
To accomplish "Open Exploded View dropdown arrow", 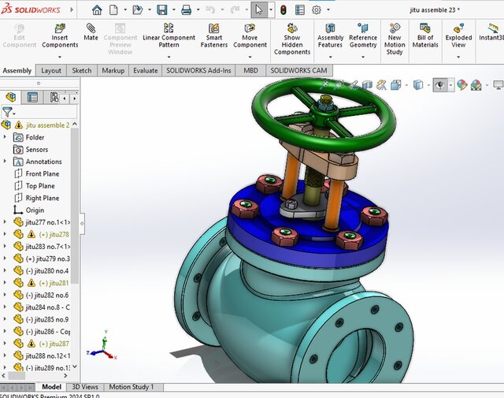I will click(x=458, y=57).
